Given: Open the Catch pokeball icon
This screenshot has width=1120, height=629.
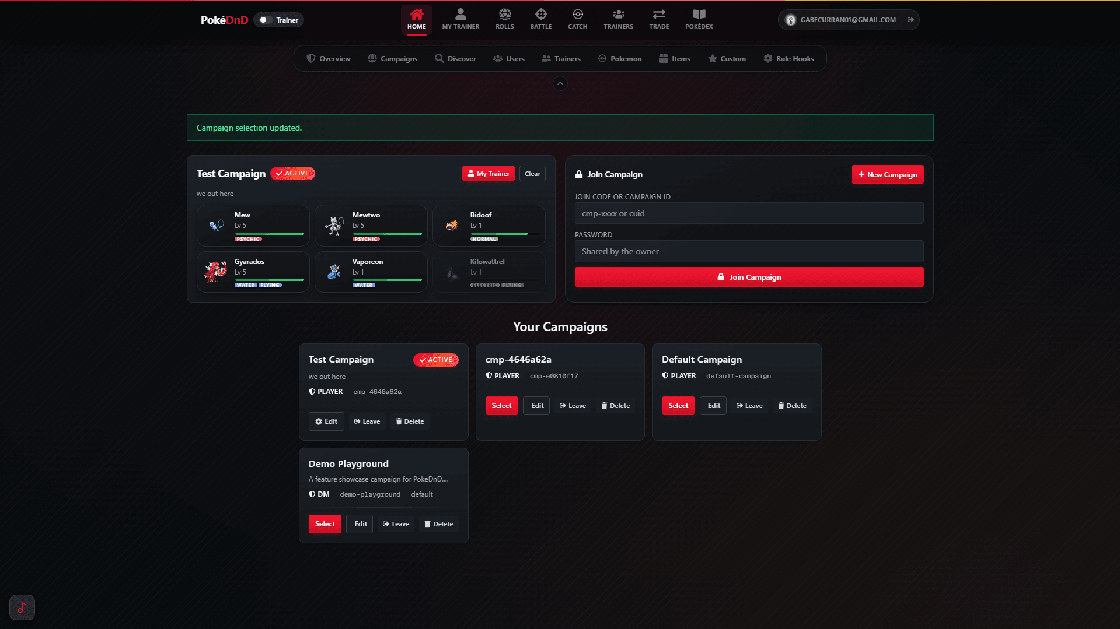Looking at the screenshot, I should (577, 19).
